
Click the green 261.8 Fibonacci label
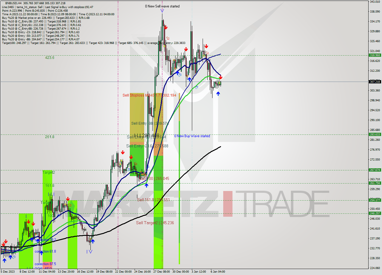[x=50, y=137]
